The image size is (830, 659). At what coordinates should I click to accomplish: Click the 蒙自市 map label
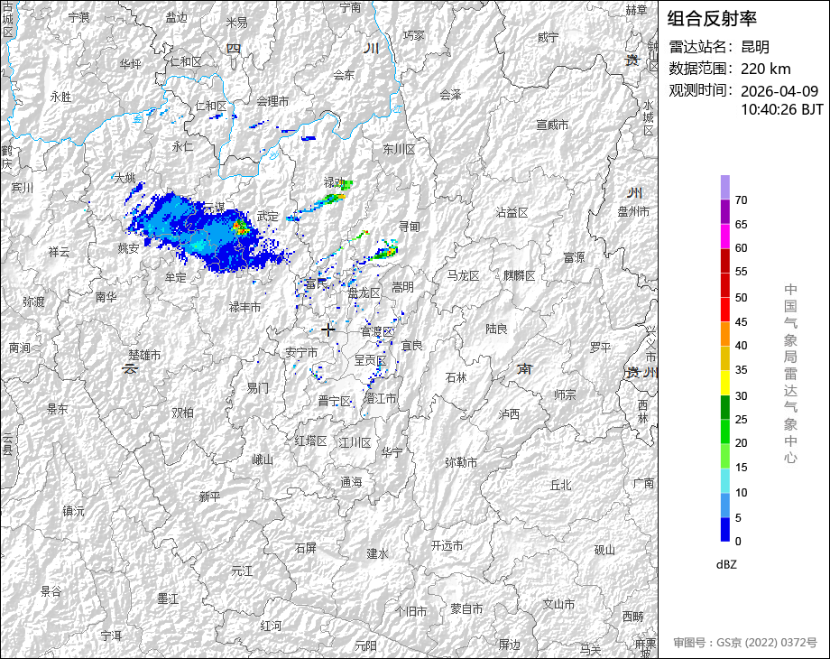click(466, 609)
